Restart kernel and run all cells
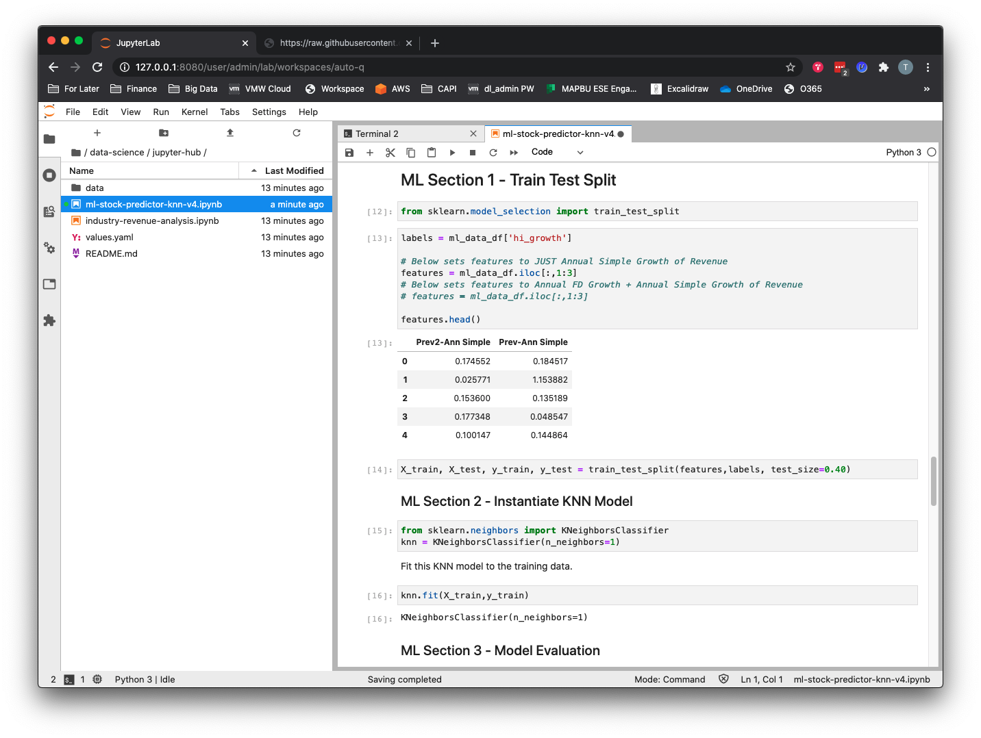 coord(514,153)
